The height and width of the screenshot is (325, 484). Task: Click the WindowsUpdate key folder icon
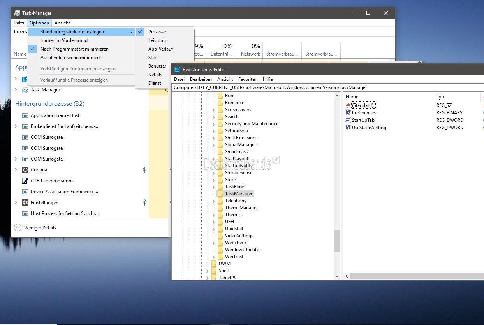(x=220, y=250)
